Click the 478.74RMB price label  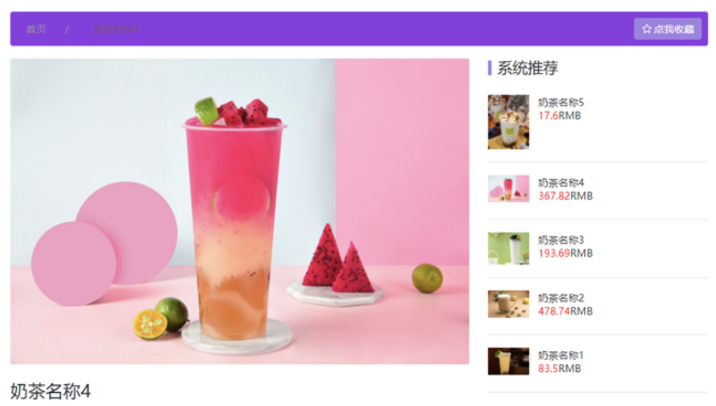click(565, 311)
